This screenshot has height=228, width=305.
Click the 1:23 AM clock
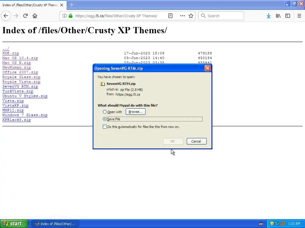[294, 224]
